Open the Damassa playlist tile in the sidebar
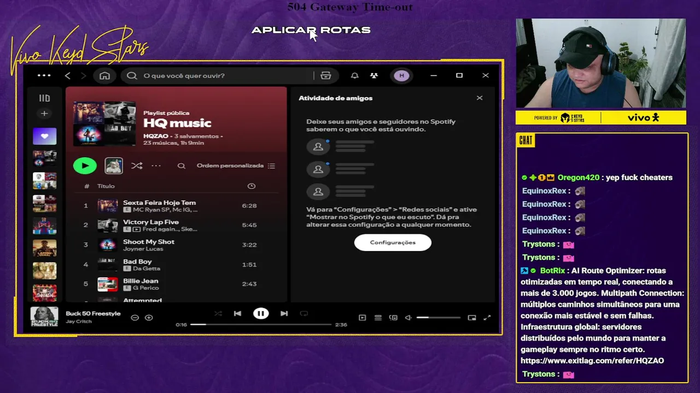The height and width of the screenshot is (393, 700). [x=44, y=293]
